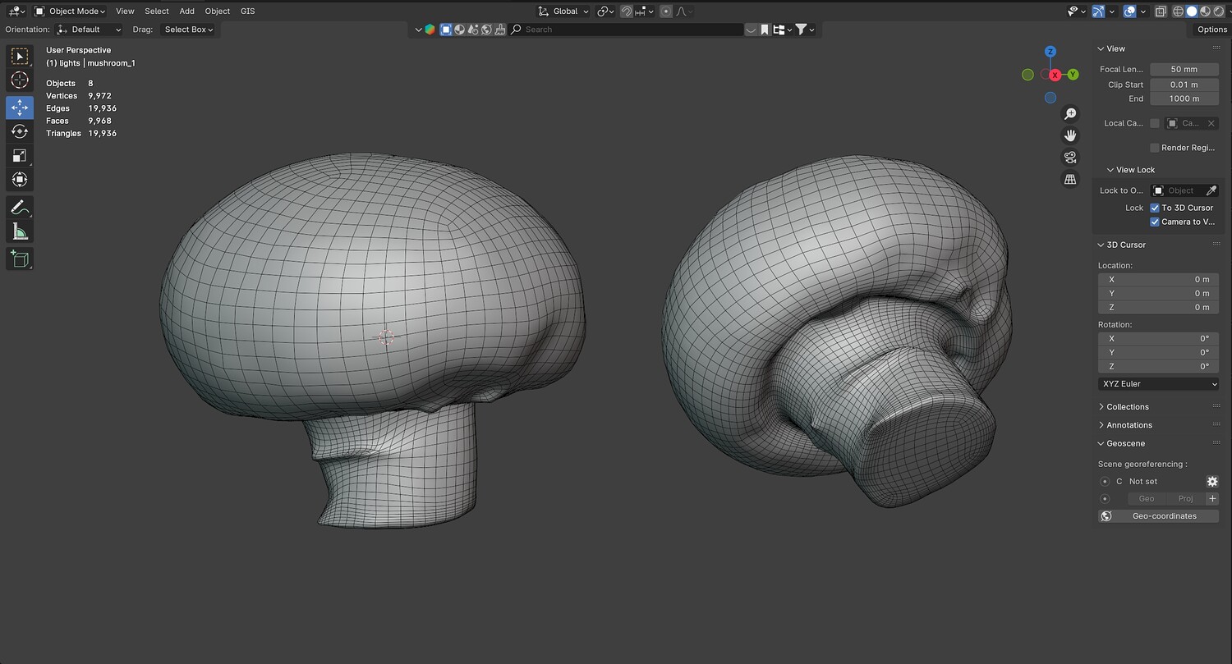The height and width of the screenshot is (664, 1232).
Task: Click the Options button
Action: [x=1211, y=30]
